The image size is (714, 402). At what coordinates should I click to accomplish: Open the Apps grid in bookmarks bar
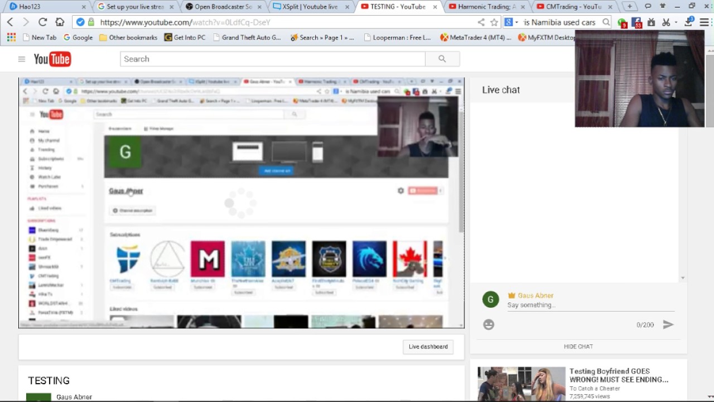[11, 37]
